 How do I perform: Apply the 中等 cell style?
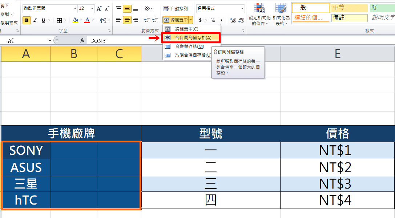[350, 8]
